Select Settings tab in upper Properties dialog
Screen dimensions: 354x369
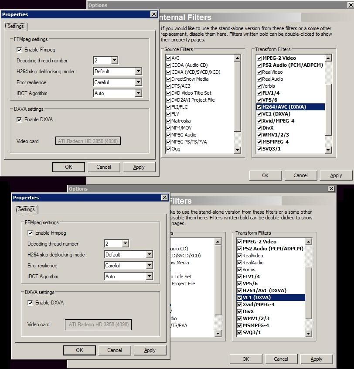click(x=16, y=26)
